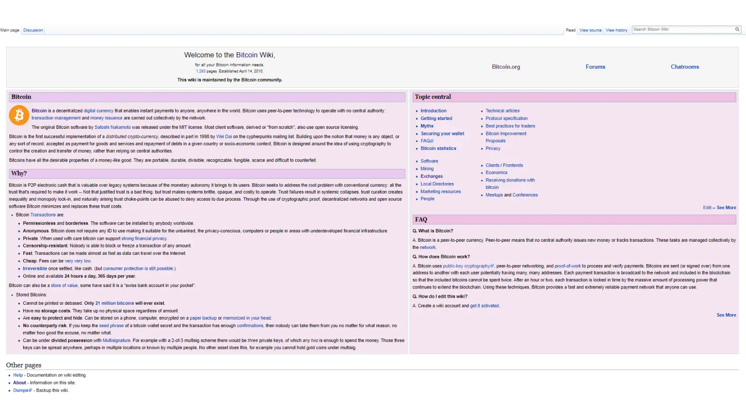Open the Satoshi Nakamoto link
Viewport: 746px width, 420px height.
(x=113, y=127)
